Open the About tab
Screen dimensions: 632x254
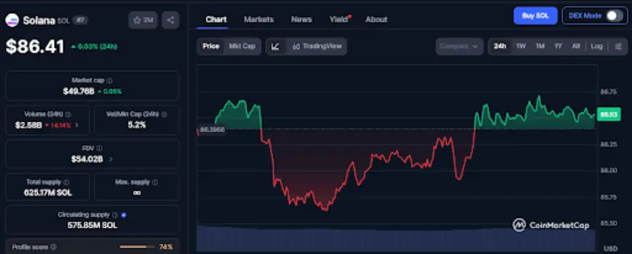click(x=376, y=20)
